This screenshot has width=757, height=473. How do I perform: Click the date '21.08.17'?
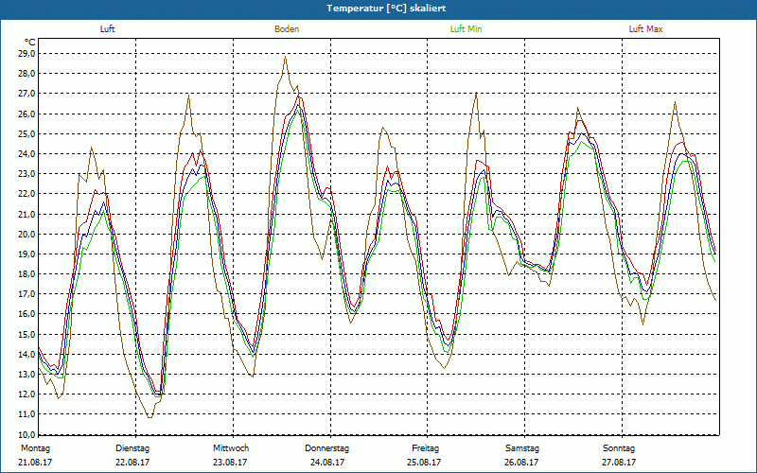pos(35,463)
